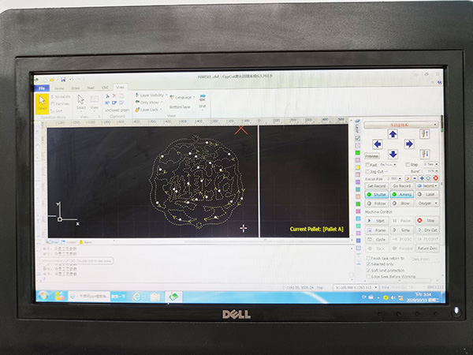Switch to the Draw ribbon tab
This screenshot has height=355, width=473.
[75, 88]
